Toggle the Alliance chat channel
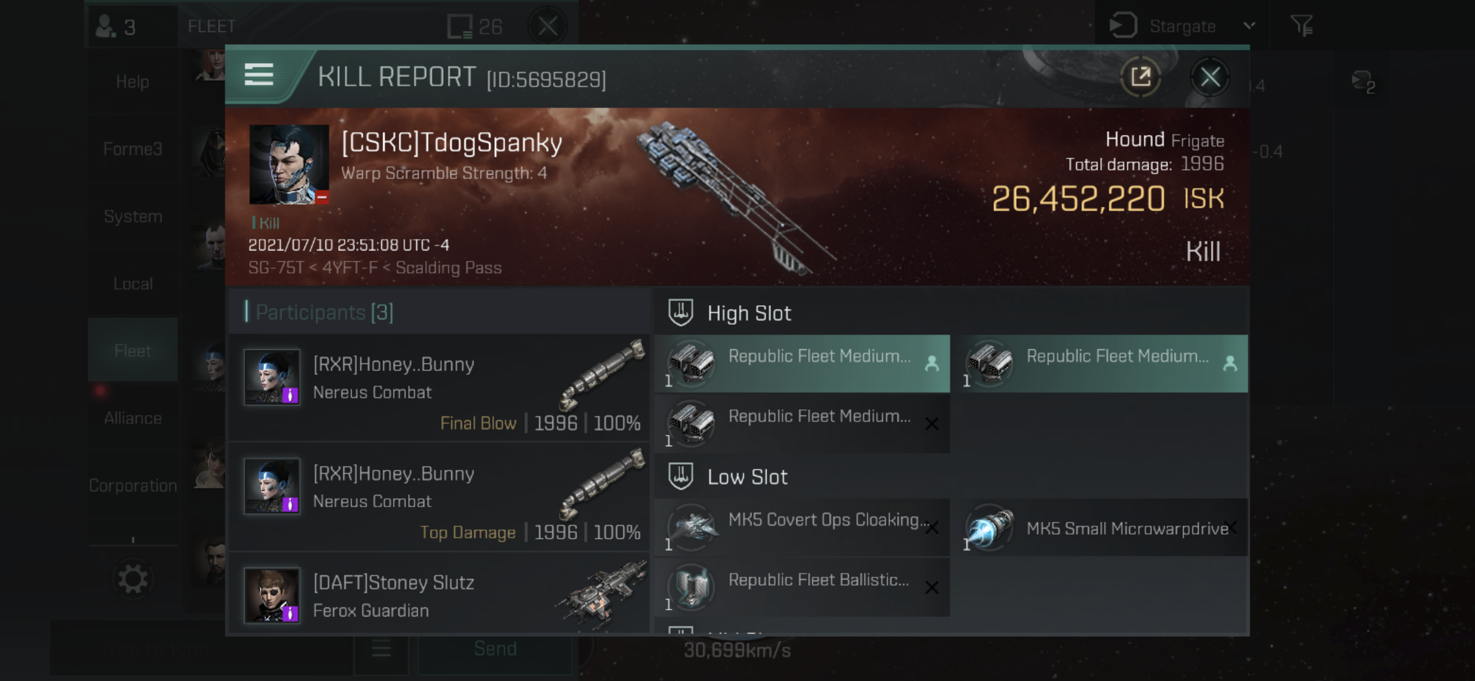 pyautogui.click(x=132, y=417)
